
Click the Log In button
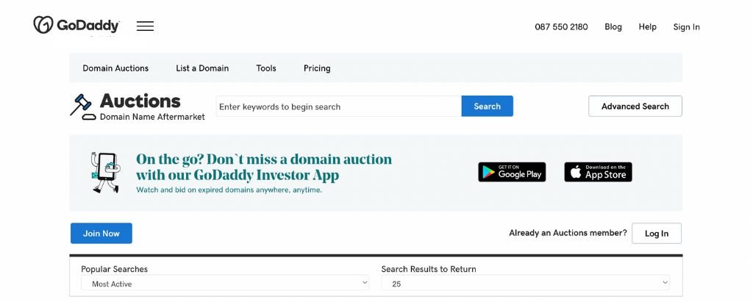(657, 234)
